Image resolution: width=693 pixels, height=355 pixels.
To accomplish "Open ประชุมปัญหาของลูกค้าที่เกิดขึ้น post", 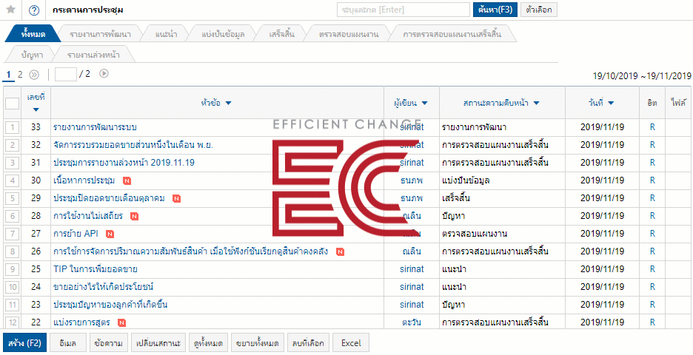I will [x=110, y=305].
